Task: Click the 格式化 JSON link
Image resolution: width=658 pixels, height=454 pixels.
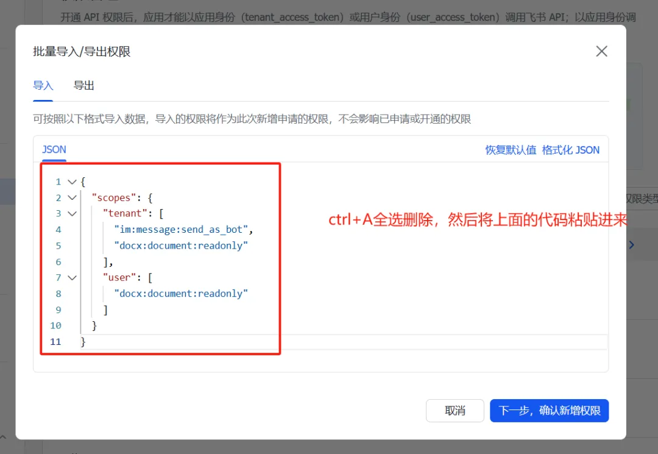Action: 570,150
